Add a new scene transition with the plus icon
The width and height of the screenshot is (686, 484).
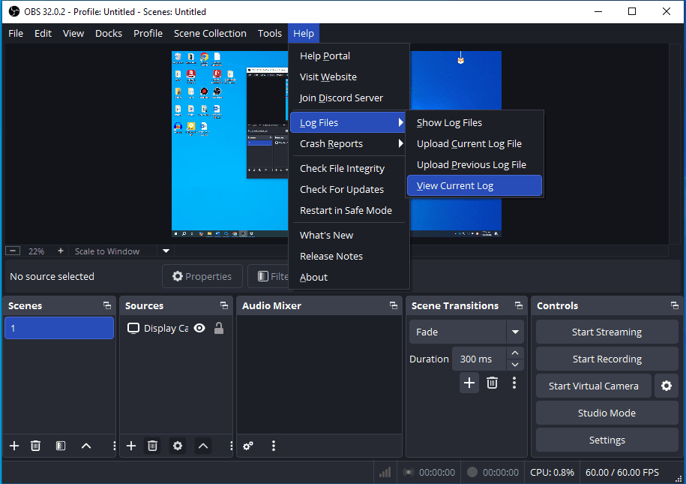click(469, 383)
